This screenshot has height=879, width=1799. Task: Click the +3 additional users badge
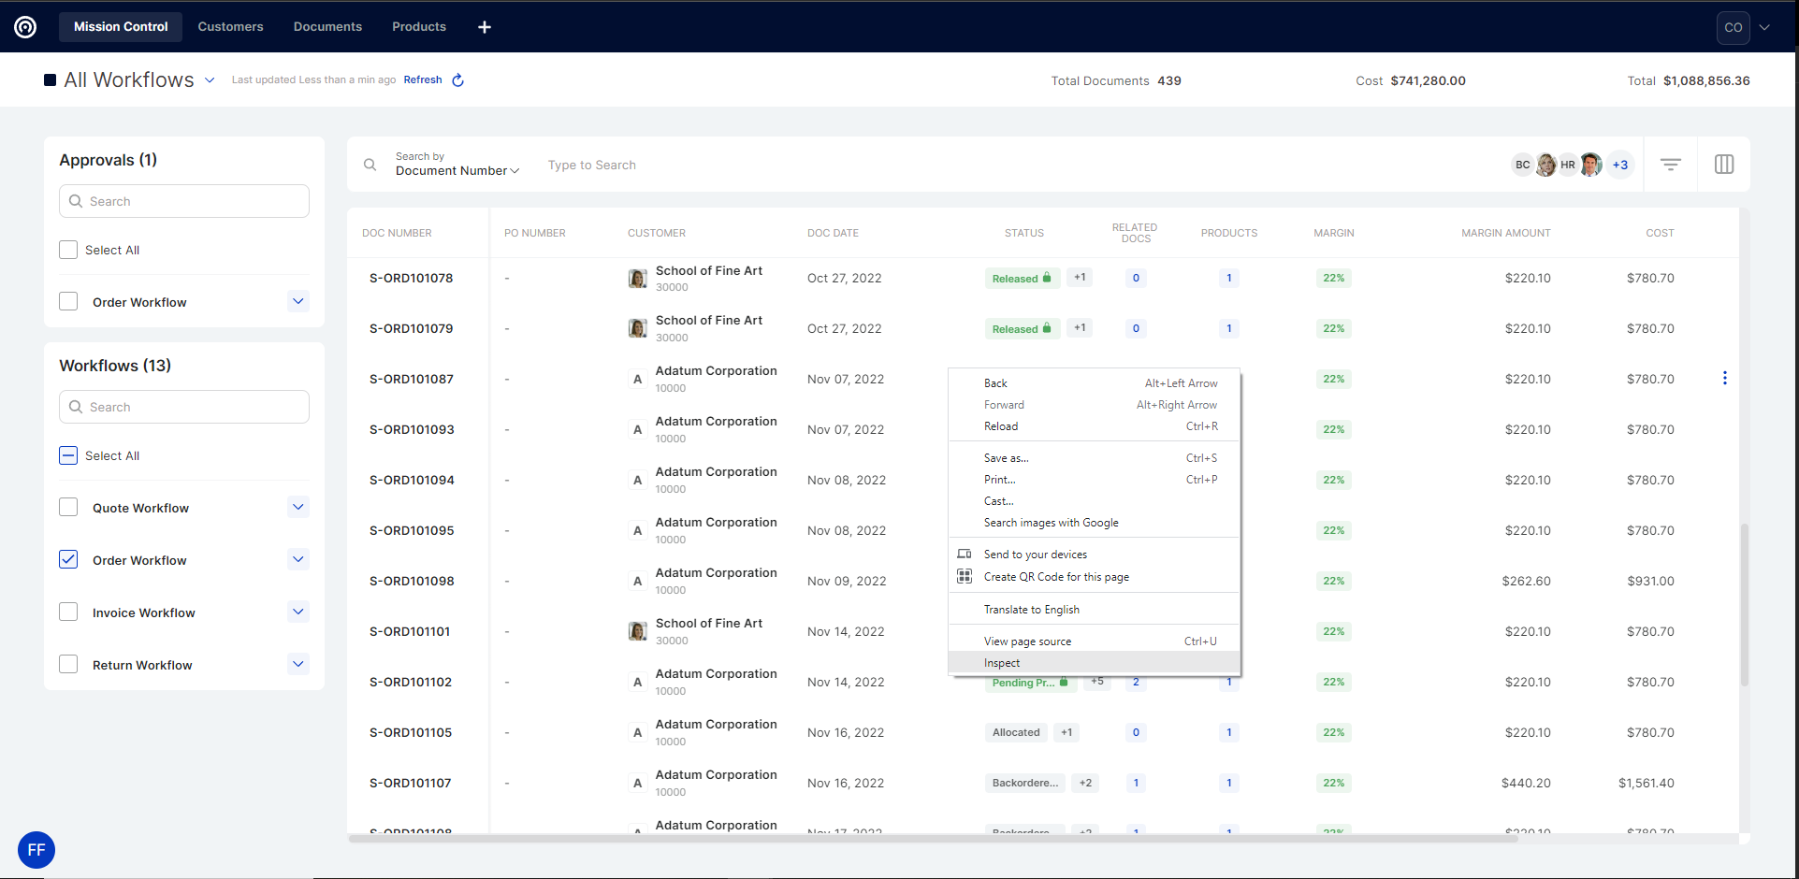pyautogui.click(x=1619, y=165)
